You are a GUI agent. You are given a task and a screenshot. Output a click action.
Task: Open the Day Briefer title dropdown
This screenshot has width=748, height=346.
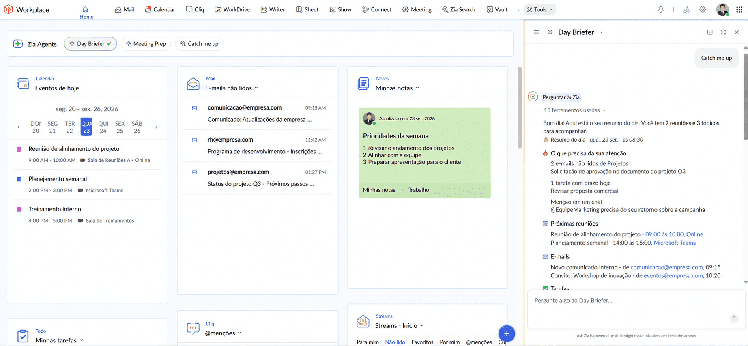(x=602, y=32)
